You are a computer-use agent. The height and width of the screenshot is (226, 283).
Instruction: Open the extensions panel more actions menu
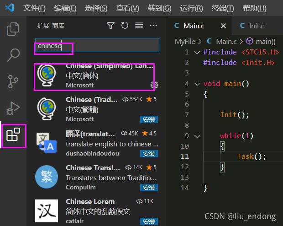pos(153,26)
